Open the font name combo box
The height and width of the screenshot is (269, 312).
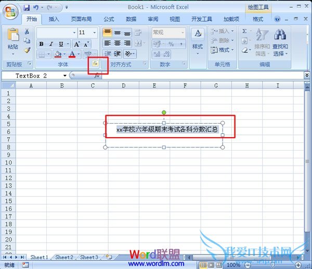[57, 32]
